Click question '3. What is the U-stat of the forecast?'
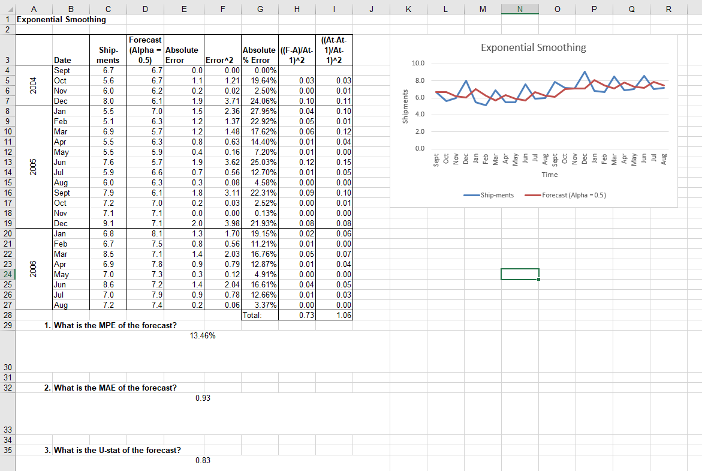This screenshot has width=702, height=471. tap(112, 450)
